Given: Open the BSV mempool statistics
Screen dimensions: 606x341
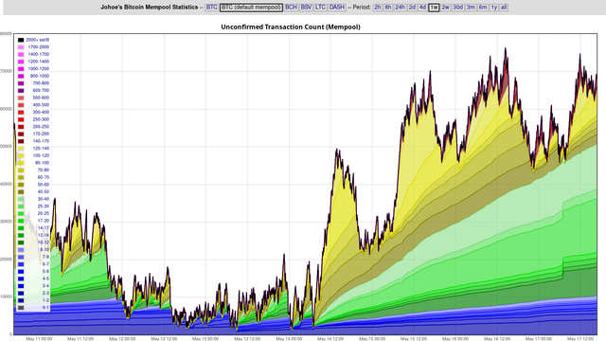Looking at the screenshot, I should tap(306, 8).
